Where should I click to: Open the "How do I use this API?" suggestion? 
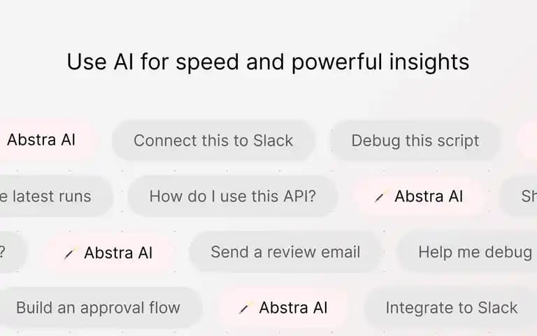(233, 197)
